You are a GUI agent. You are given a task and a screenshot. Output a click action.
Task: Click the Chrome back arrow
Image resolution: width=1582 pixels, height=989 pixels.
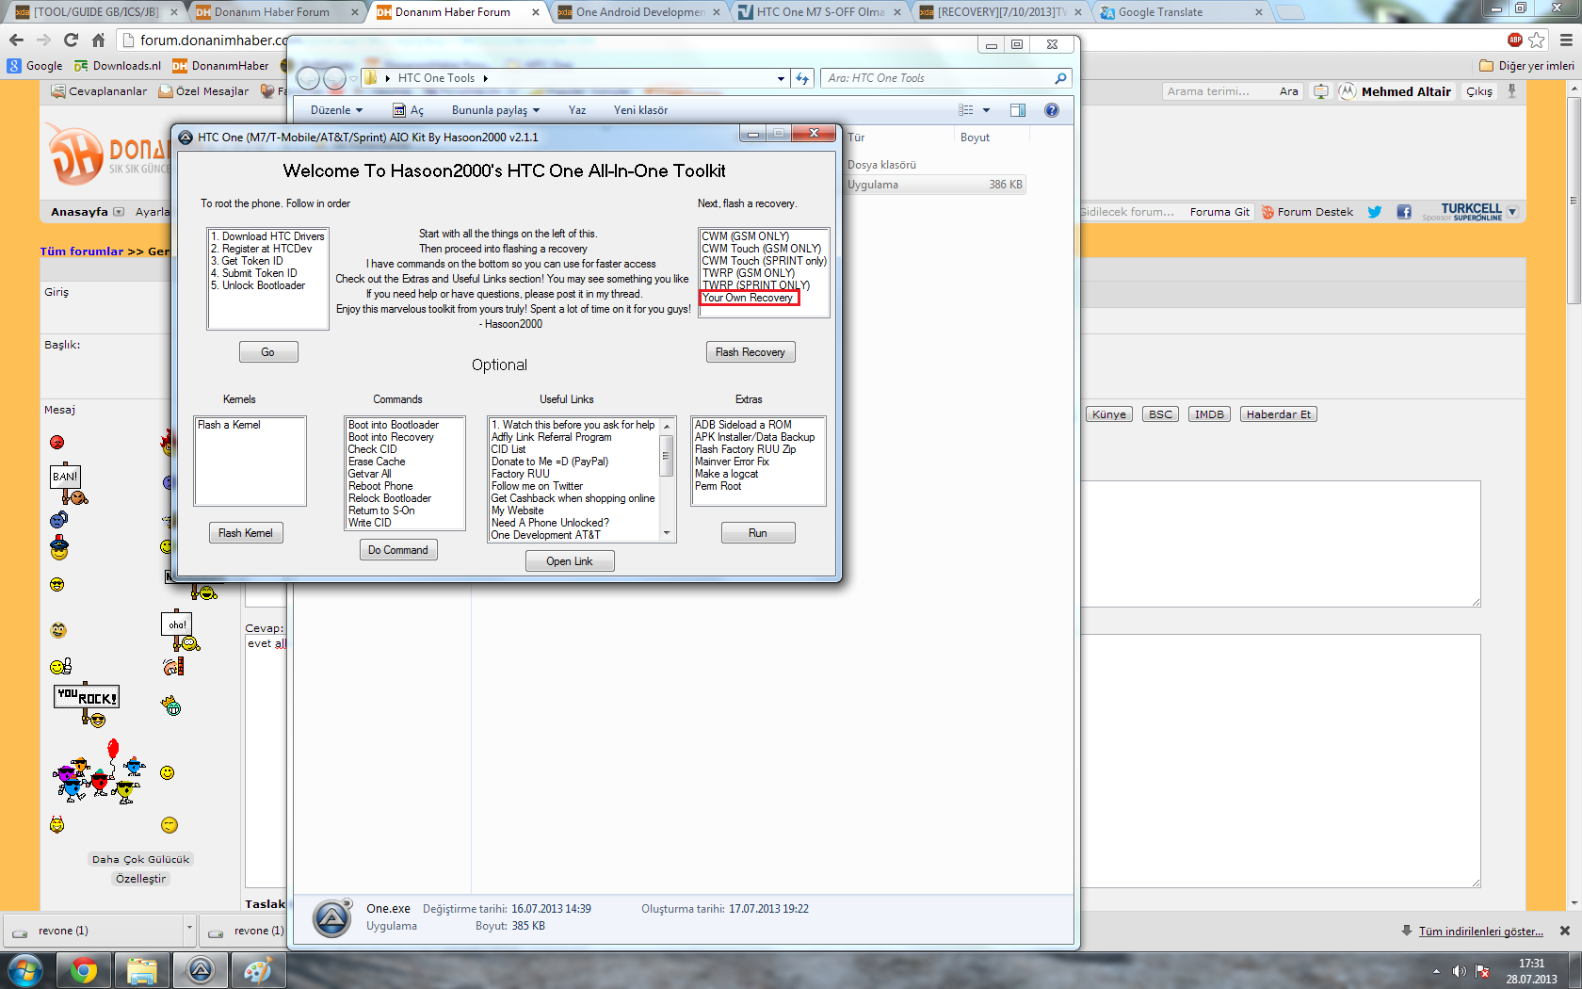[16, 40]
